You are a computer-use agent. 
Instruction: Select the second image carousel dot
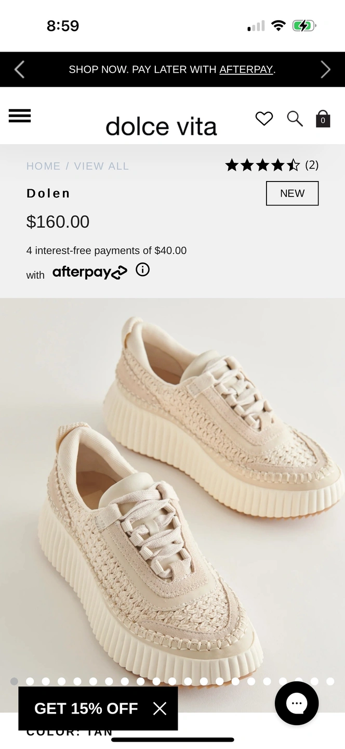(30, 681)
